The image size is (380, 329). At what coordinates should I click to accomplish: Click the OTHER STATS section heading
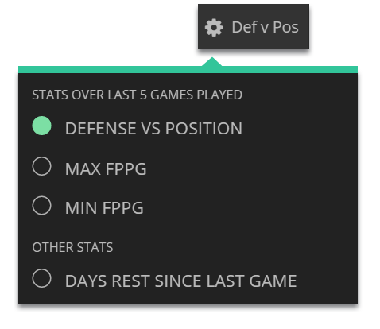pyautogui.click(x=72, y=247)
